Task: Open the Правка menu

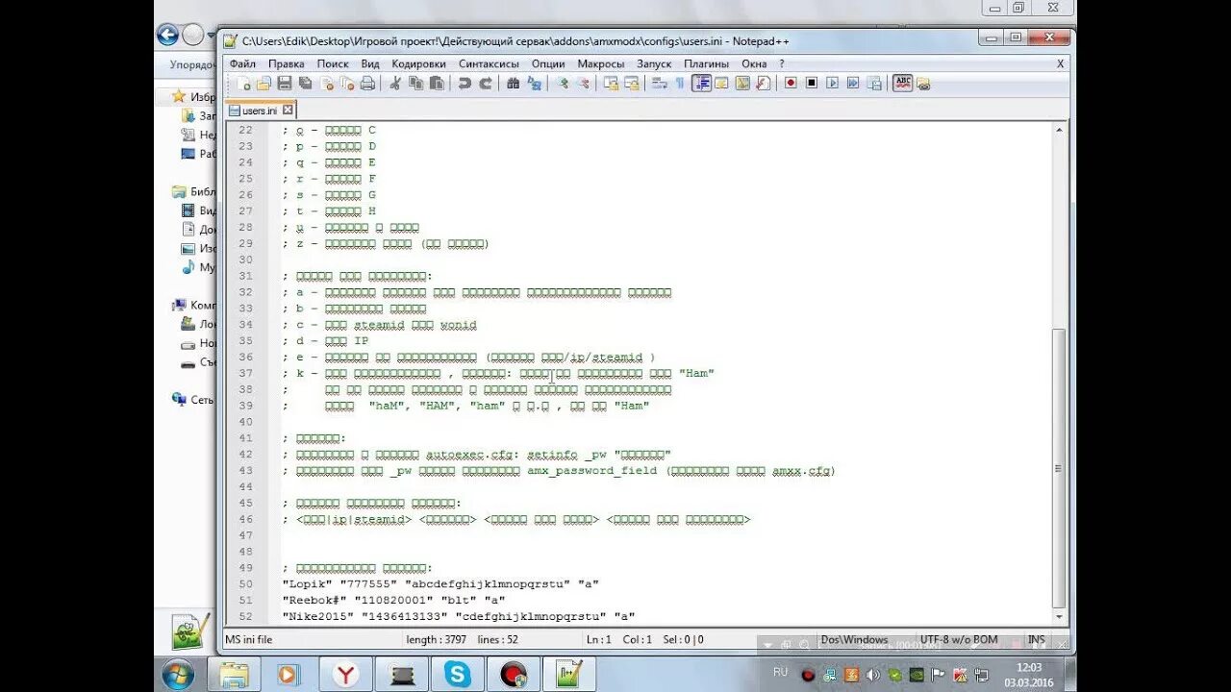Action: click(287, 63)
